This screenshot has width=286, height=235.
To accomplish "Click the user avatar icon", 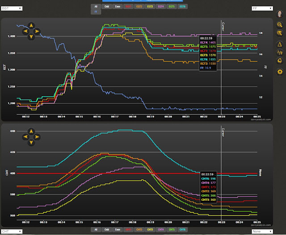I will 279,14.
